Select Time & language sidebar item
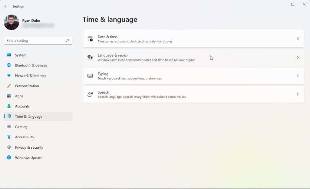The image size is (310, 189). (x=38, y=116)
